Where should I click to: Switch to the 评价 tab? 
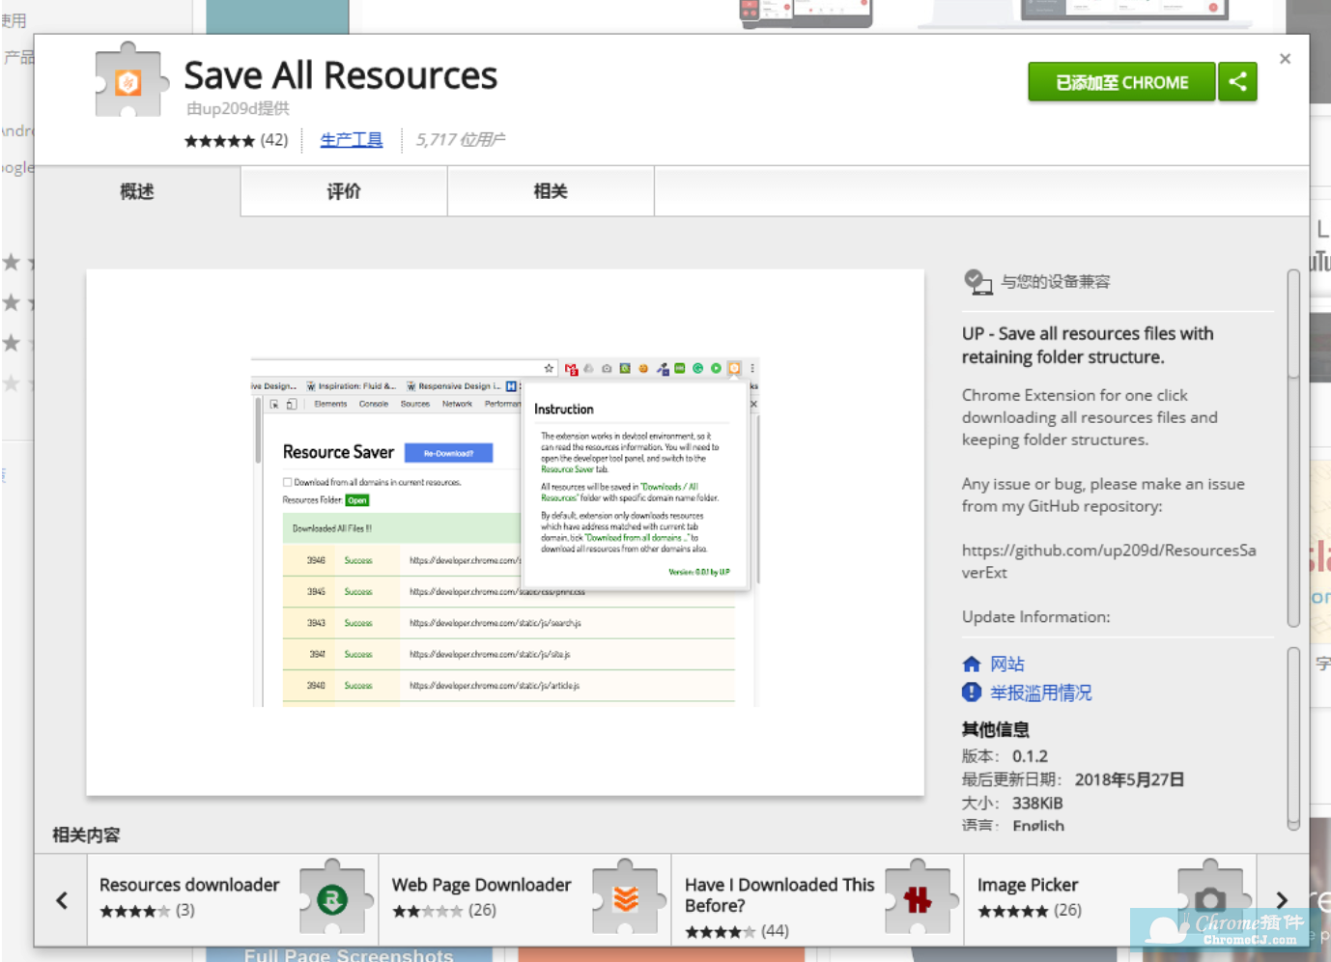(344, 191)
